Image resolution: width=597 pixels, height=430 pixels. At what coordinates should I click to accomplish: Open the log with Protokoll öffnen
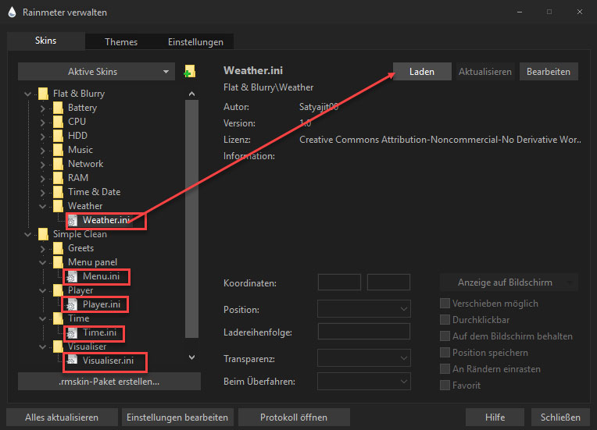coord(294,417)
